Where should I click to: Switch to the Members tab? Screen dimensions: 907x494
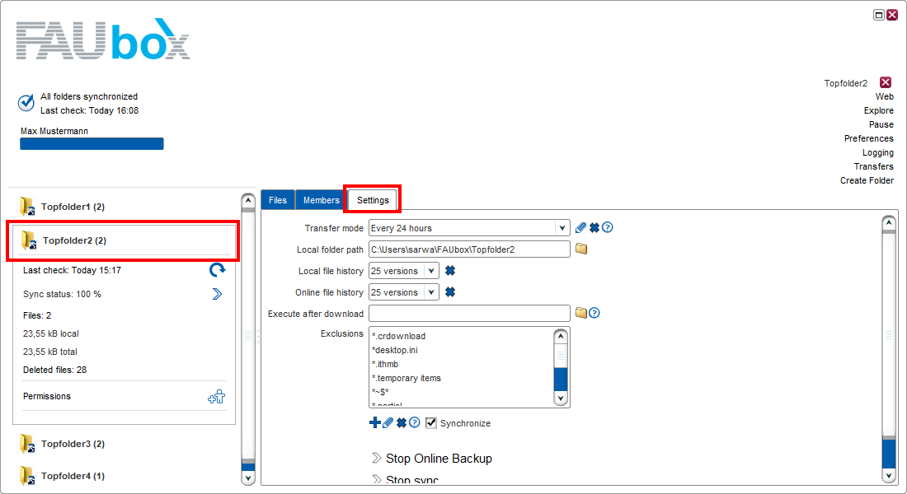(321, 200)
